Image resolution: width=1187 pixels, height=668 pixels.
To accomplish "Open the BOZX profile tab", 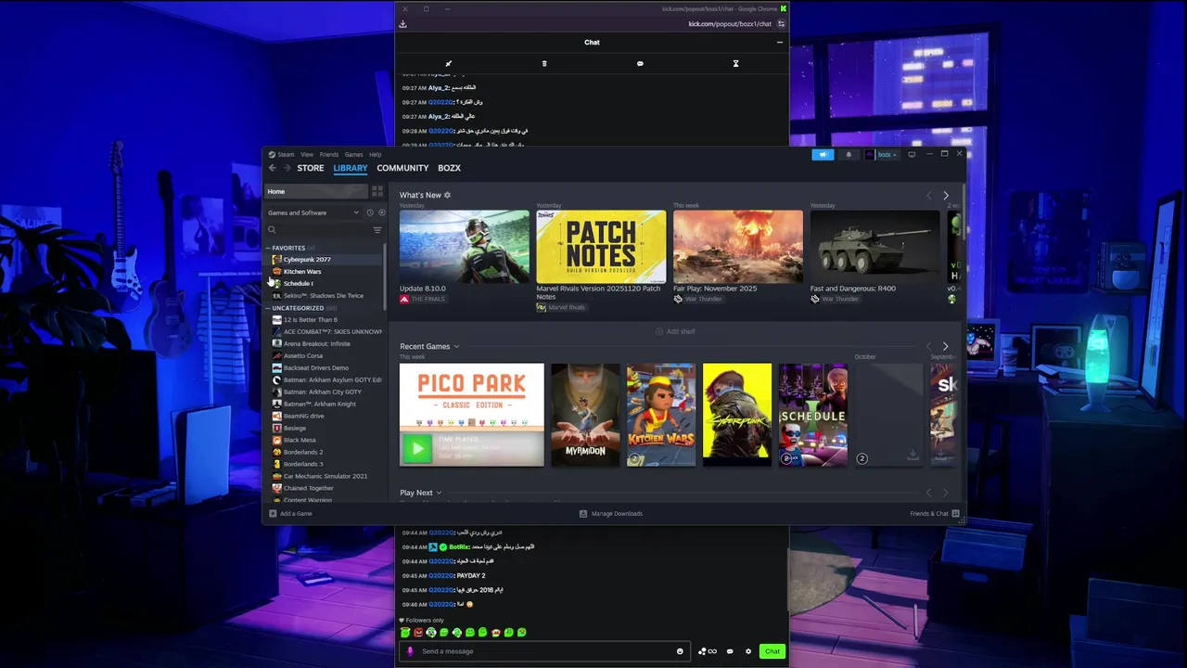I will point(449,168).
